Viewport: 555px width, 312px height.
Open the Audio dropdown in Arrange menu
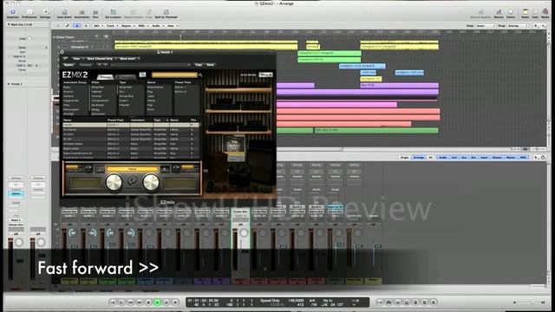(x=157, y=25)
